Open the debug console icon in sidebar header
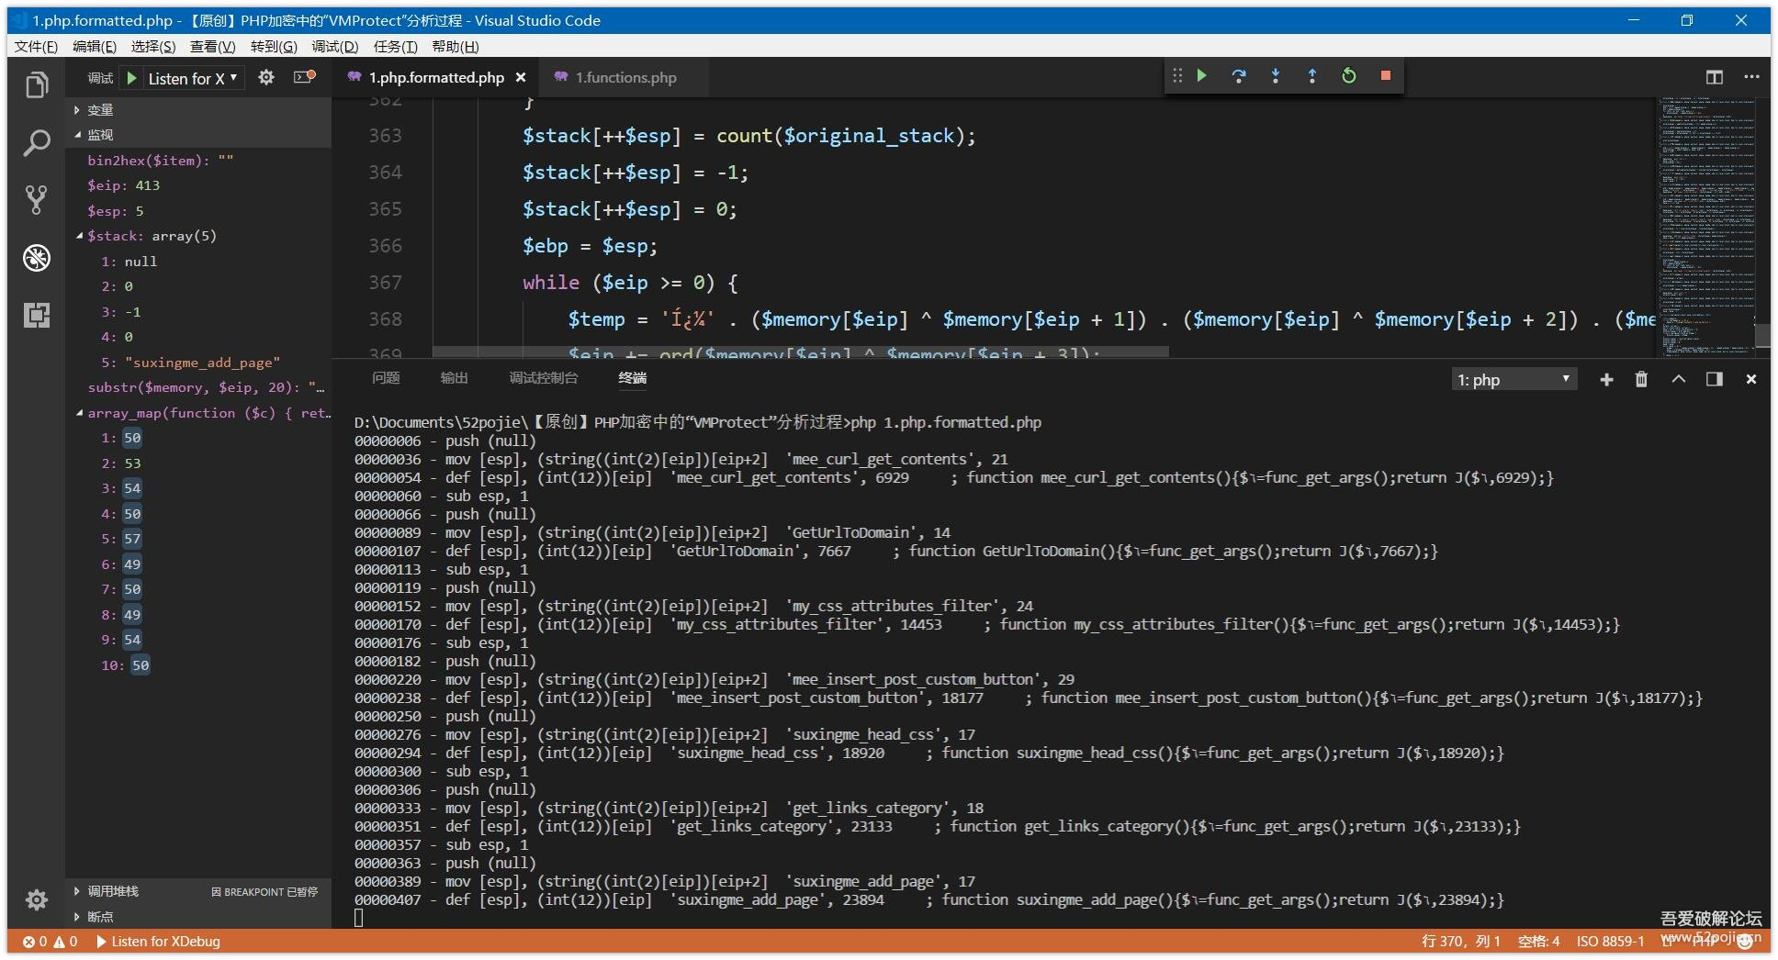Viewport: 1778px width, 960px height. pyautogui.click(x=304, y=77)
